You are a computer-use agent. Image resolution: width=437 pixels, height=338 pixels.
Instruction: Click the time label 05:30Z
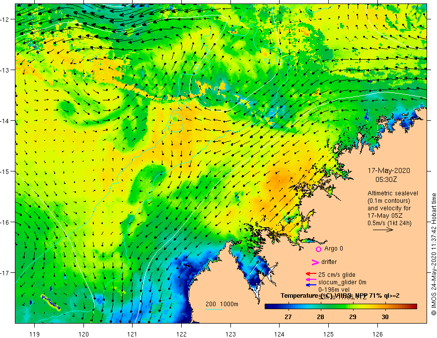pyautogui.click(x=386, y=179)
